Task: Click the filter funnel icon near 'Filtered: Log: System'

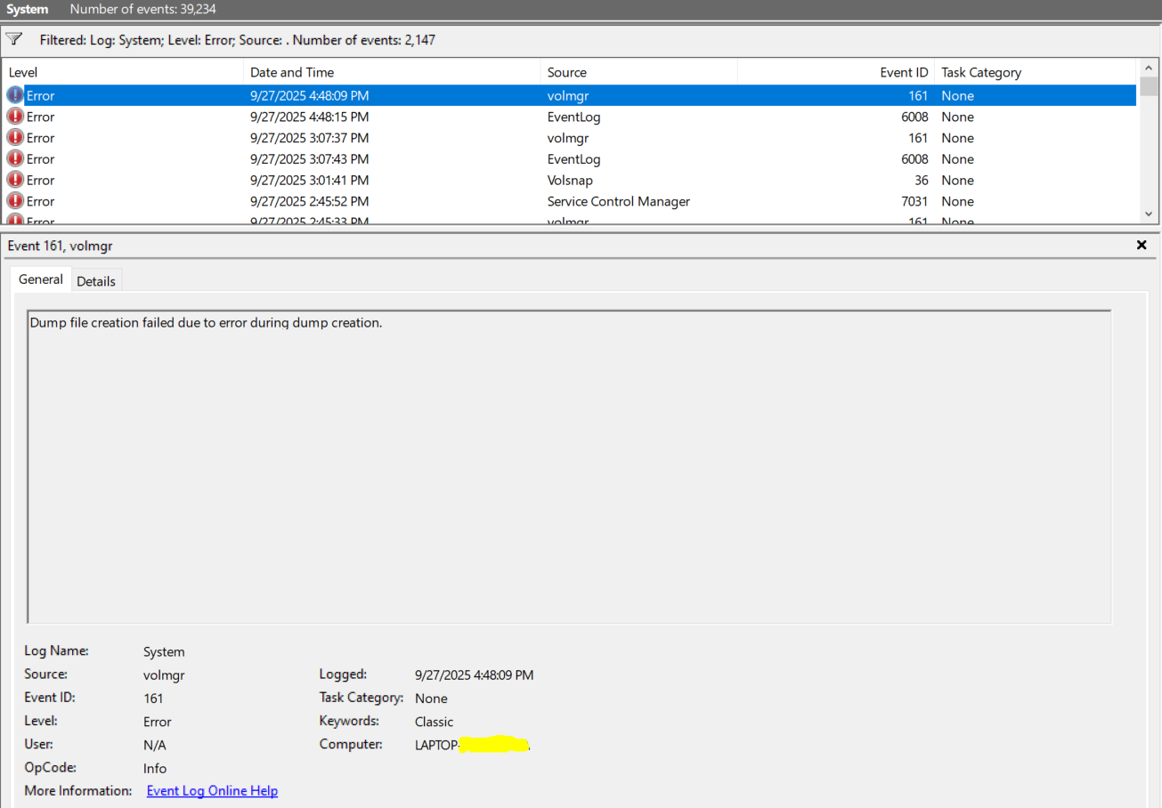Action: 12,38
